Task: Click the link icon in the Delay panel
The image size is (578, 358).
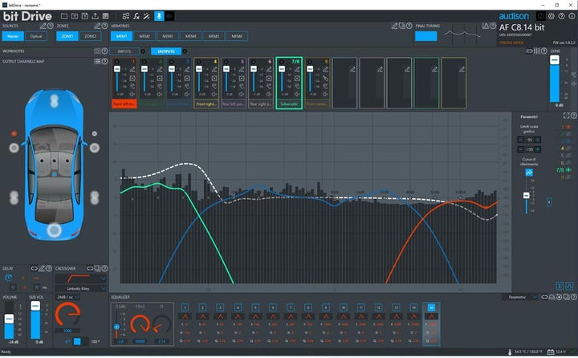Action: coord(35,268)
